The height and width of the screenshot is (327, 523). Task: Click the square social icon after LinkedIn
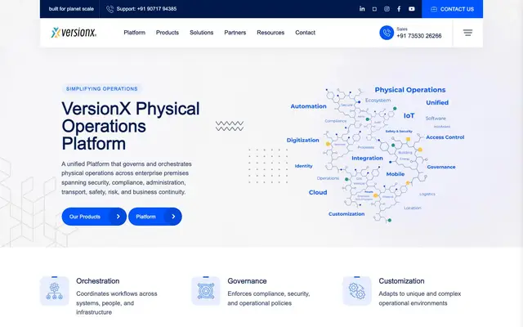pos(374,9)
